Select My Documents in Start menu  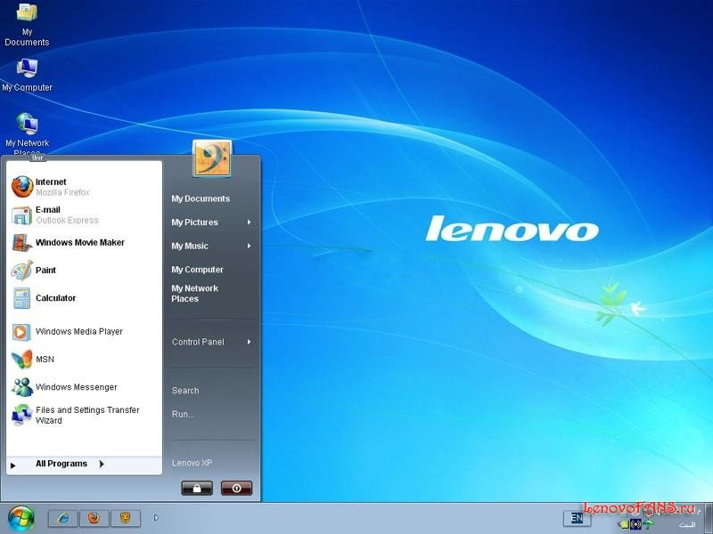[201, 199]
